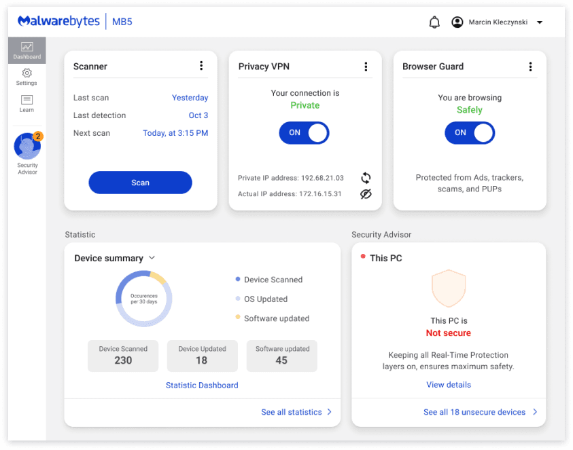Click View details for This PC
573x450 pixels.
[x=449, y=385]
